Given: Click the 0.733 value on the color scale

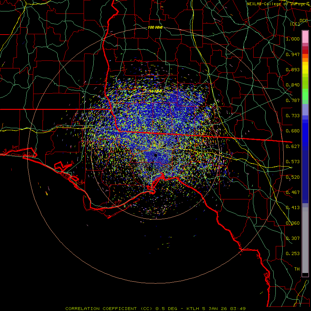Looking at the screenshot, I should click(x=293, y=116).
